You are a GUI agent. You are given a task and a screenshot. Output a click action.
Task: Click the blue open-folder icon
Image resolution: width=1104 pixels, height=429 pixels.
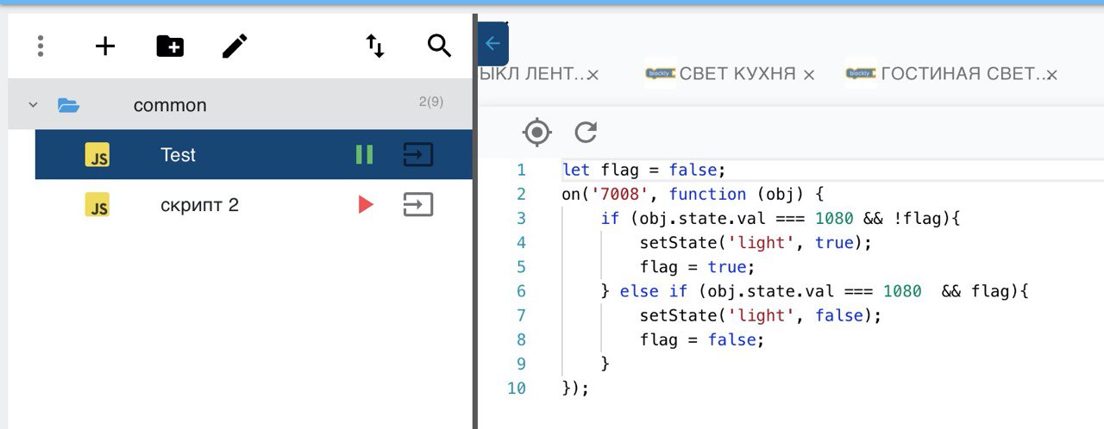pyautogui.click(x=68, y=105)
